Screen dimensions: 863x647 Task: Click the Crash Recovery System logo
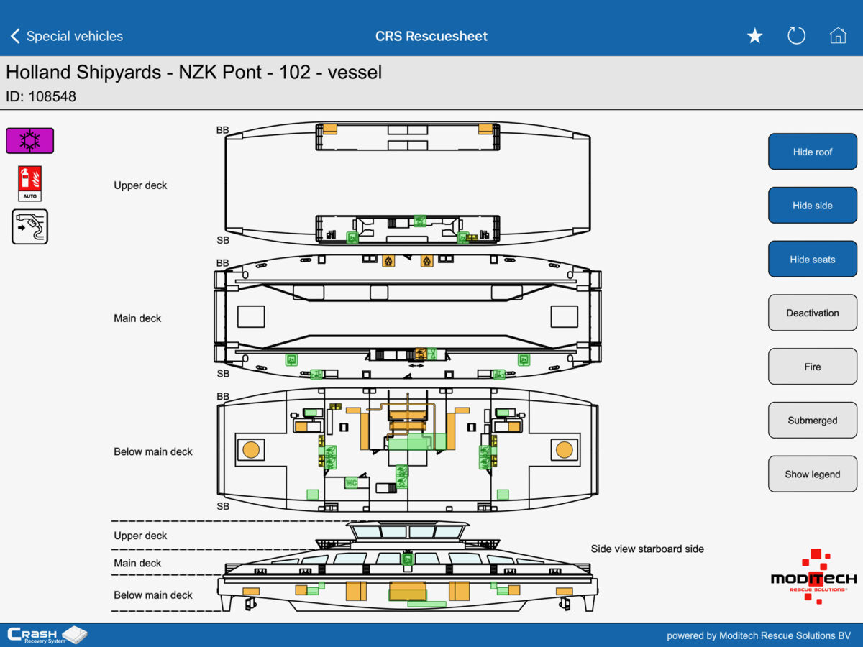[47, 635]
